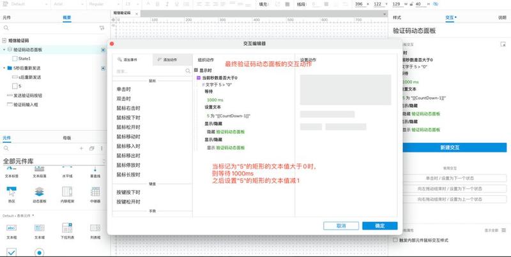Select the 文本框 text field widget
This screenshot has height=257, width=511.
coord(11,231)
